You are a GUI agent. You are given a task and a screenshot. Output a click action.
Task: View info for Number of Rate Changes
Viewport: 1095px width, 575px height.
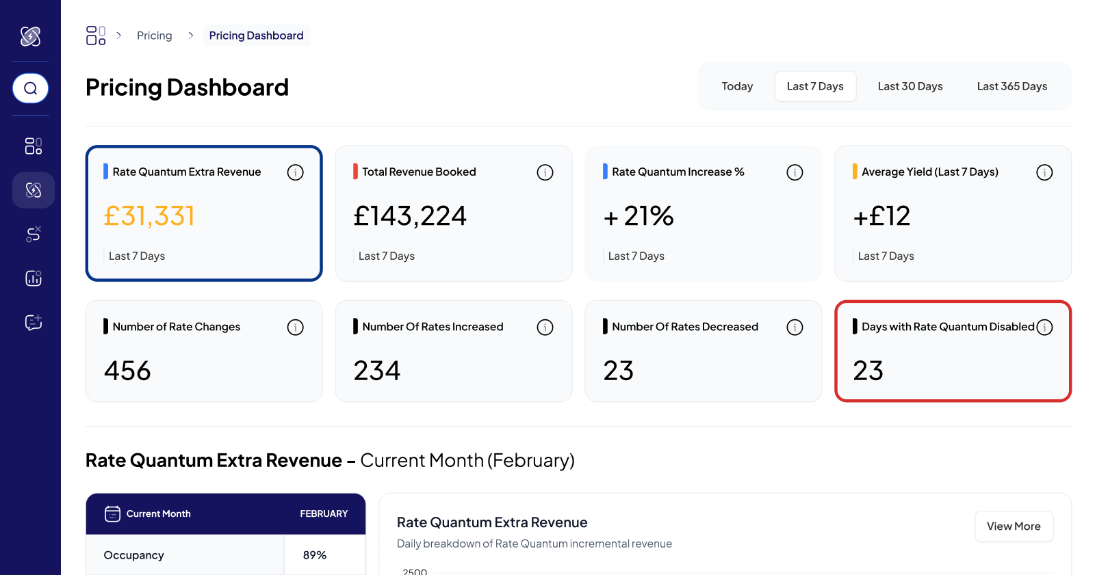tap(295, 327)
